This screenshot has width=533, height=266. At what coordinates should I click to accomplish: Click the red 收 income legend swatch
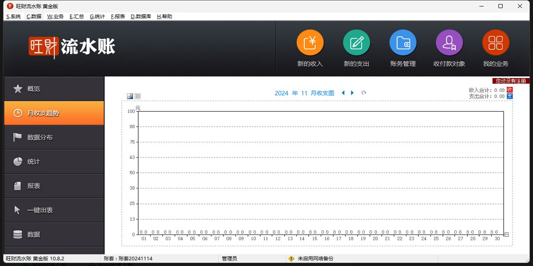click(x=509, y=90)
